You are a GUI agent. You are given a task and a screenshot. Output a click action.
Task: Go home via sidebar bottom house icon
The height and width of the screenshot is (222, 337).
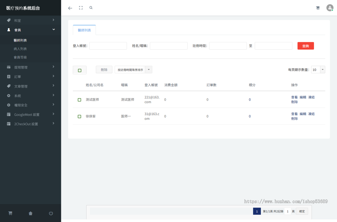31,213
